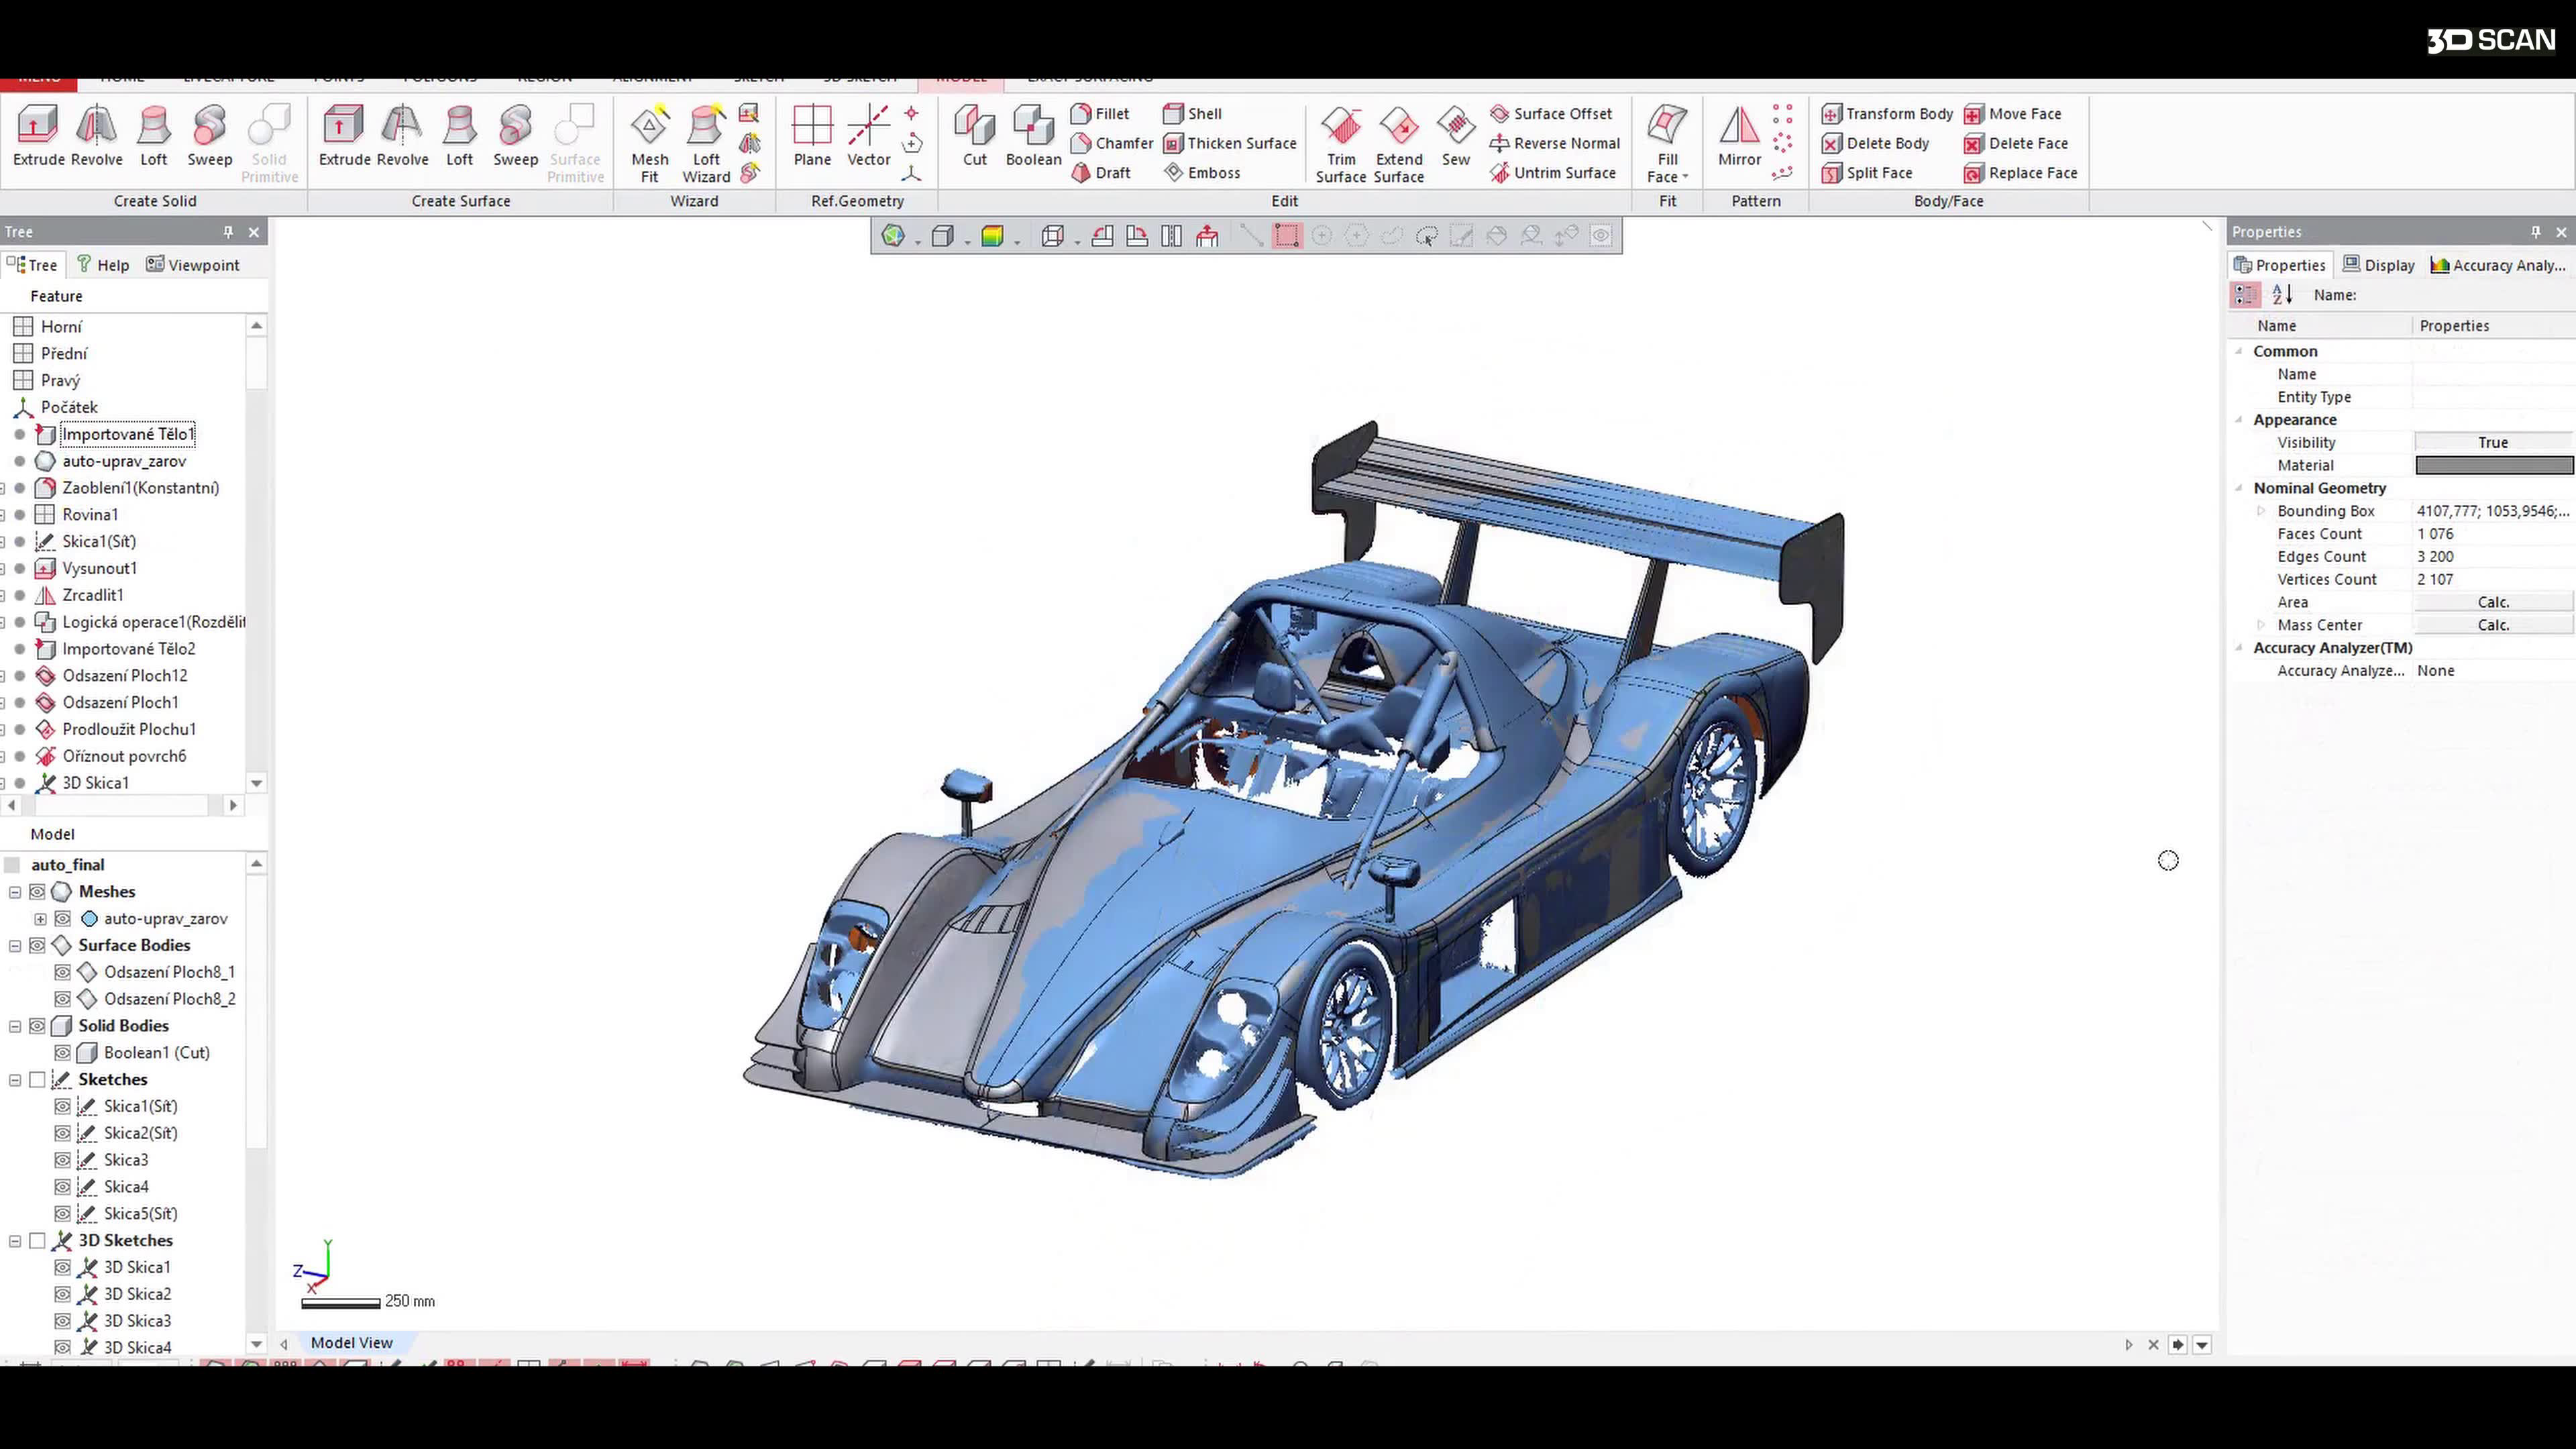Expand the Bounding Box property row

pos(2261,511)
